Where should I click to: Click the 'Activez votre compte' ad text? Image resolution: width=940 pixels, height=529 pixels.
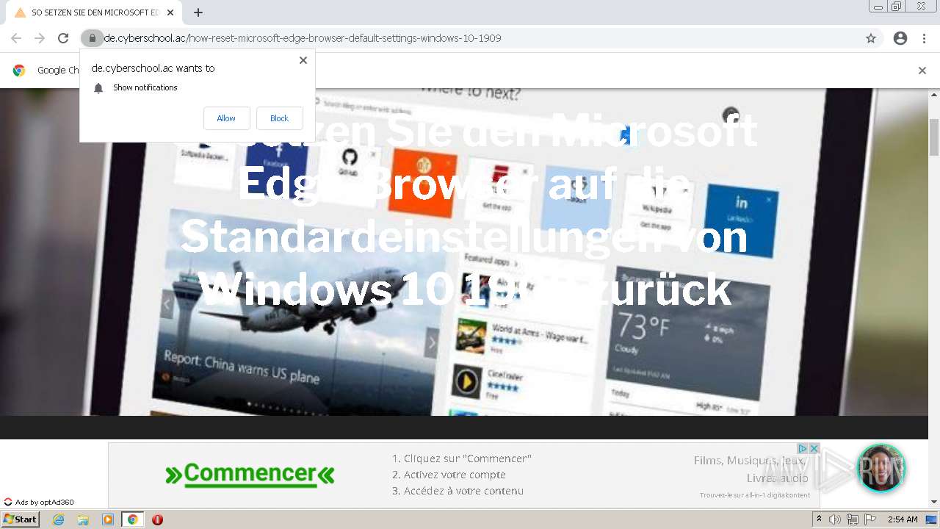click(x=449, y=475)
